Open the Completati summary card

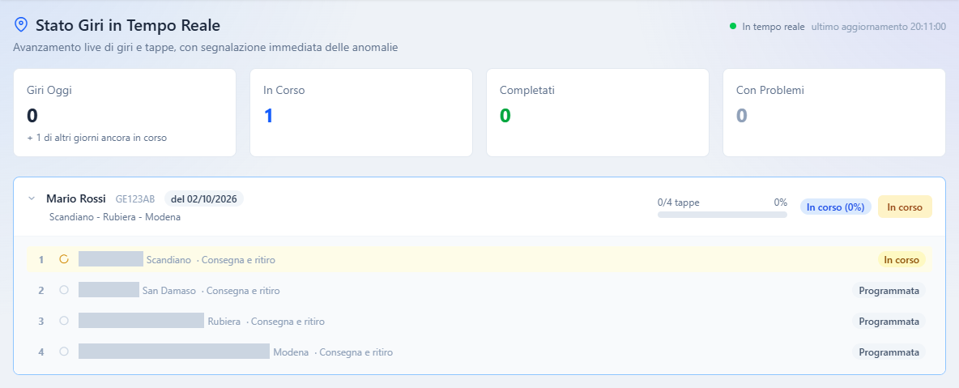pyautogui.click(x=598, y=113)
